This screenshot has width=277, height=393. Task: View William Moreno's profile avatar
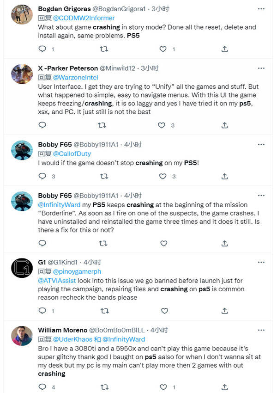coord(21,336)
